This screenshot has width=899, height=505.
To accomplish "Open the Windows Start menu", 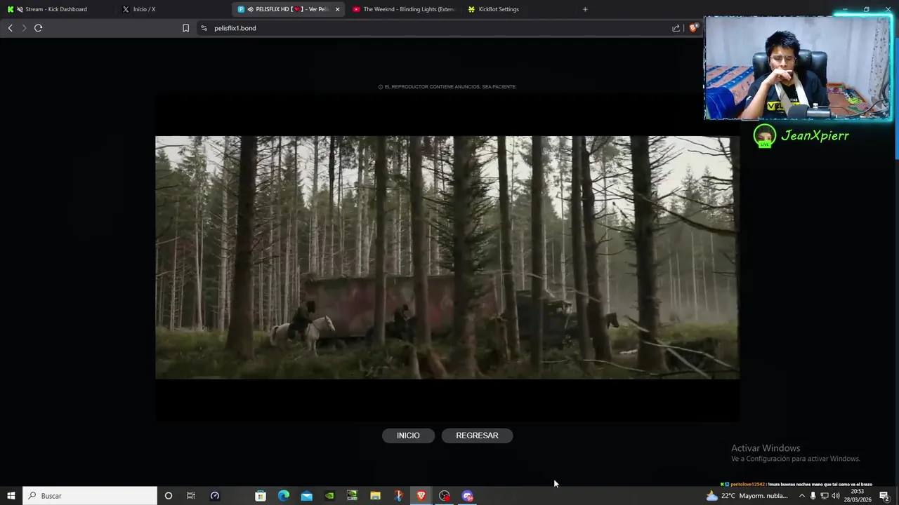I will 11,496.
